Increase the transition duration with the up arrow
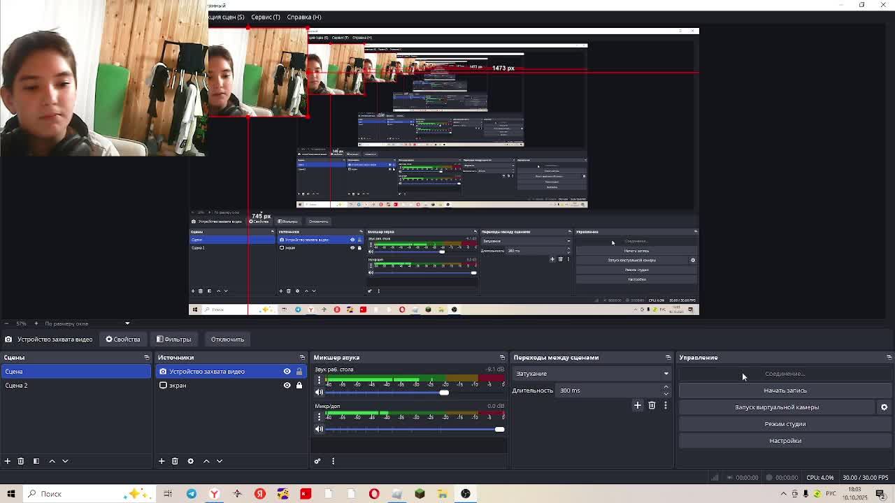This screenshot has width=895, height=503. pyautogui.click(x=666, y=387)
